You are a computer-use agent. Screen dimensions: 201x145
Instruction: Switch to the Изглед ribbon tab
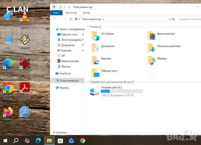[86, 13]
